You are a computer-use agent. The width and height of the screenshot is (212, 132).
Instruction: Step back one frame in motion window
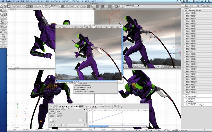click(62, 106)
